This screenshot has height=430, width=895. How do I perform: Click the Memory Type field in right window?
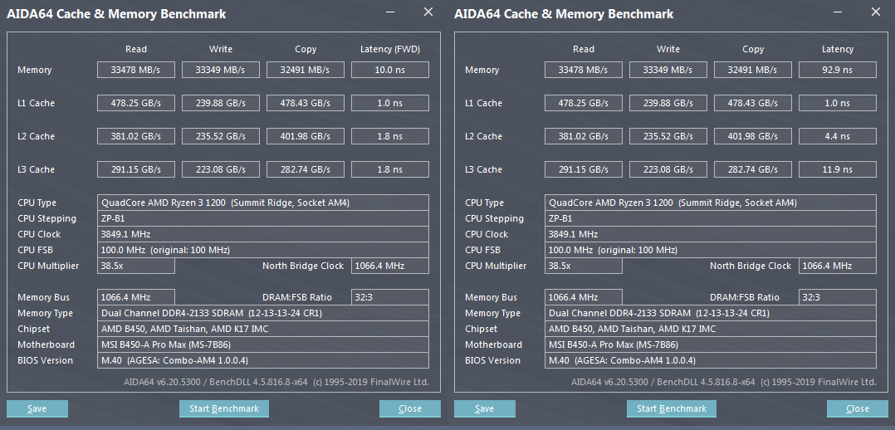(712, 313)
